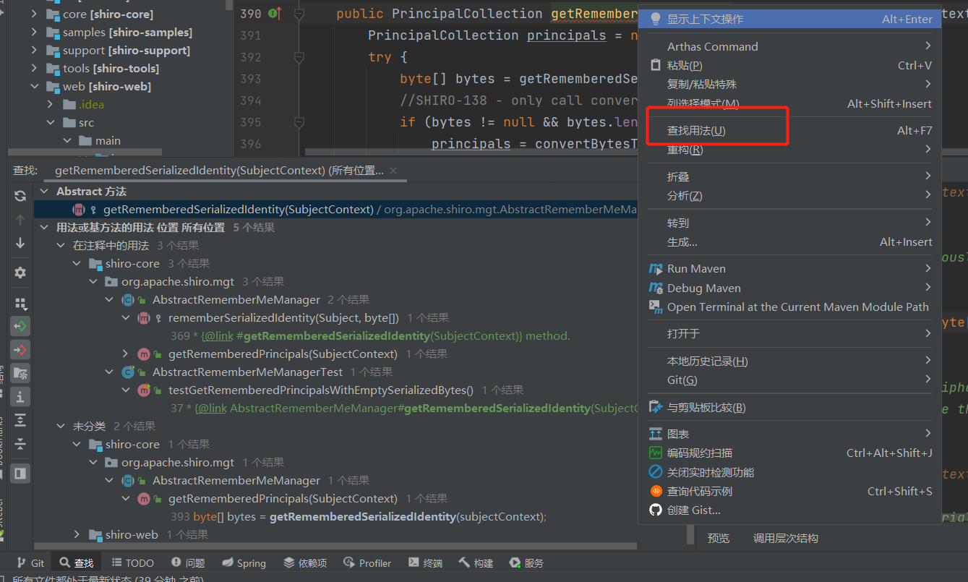This screenshot has width=968, height=582.
Task: Select the line 393 usage result row
Action: pos(369,517)
